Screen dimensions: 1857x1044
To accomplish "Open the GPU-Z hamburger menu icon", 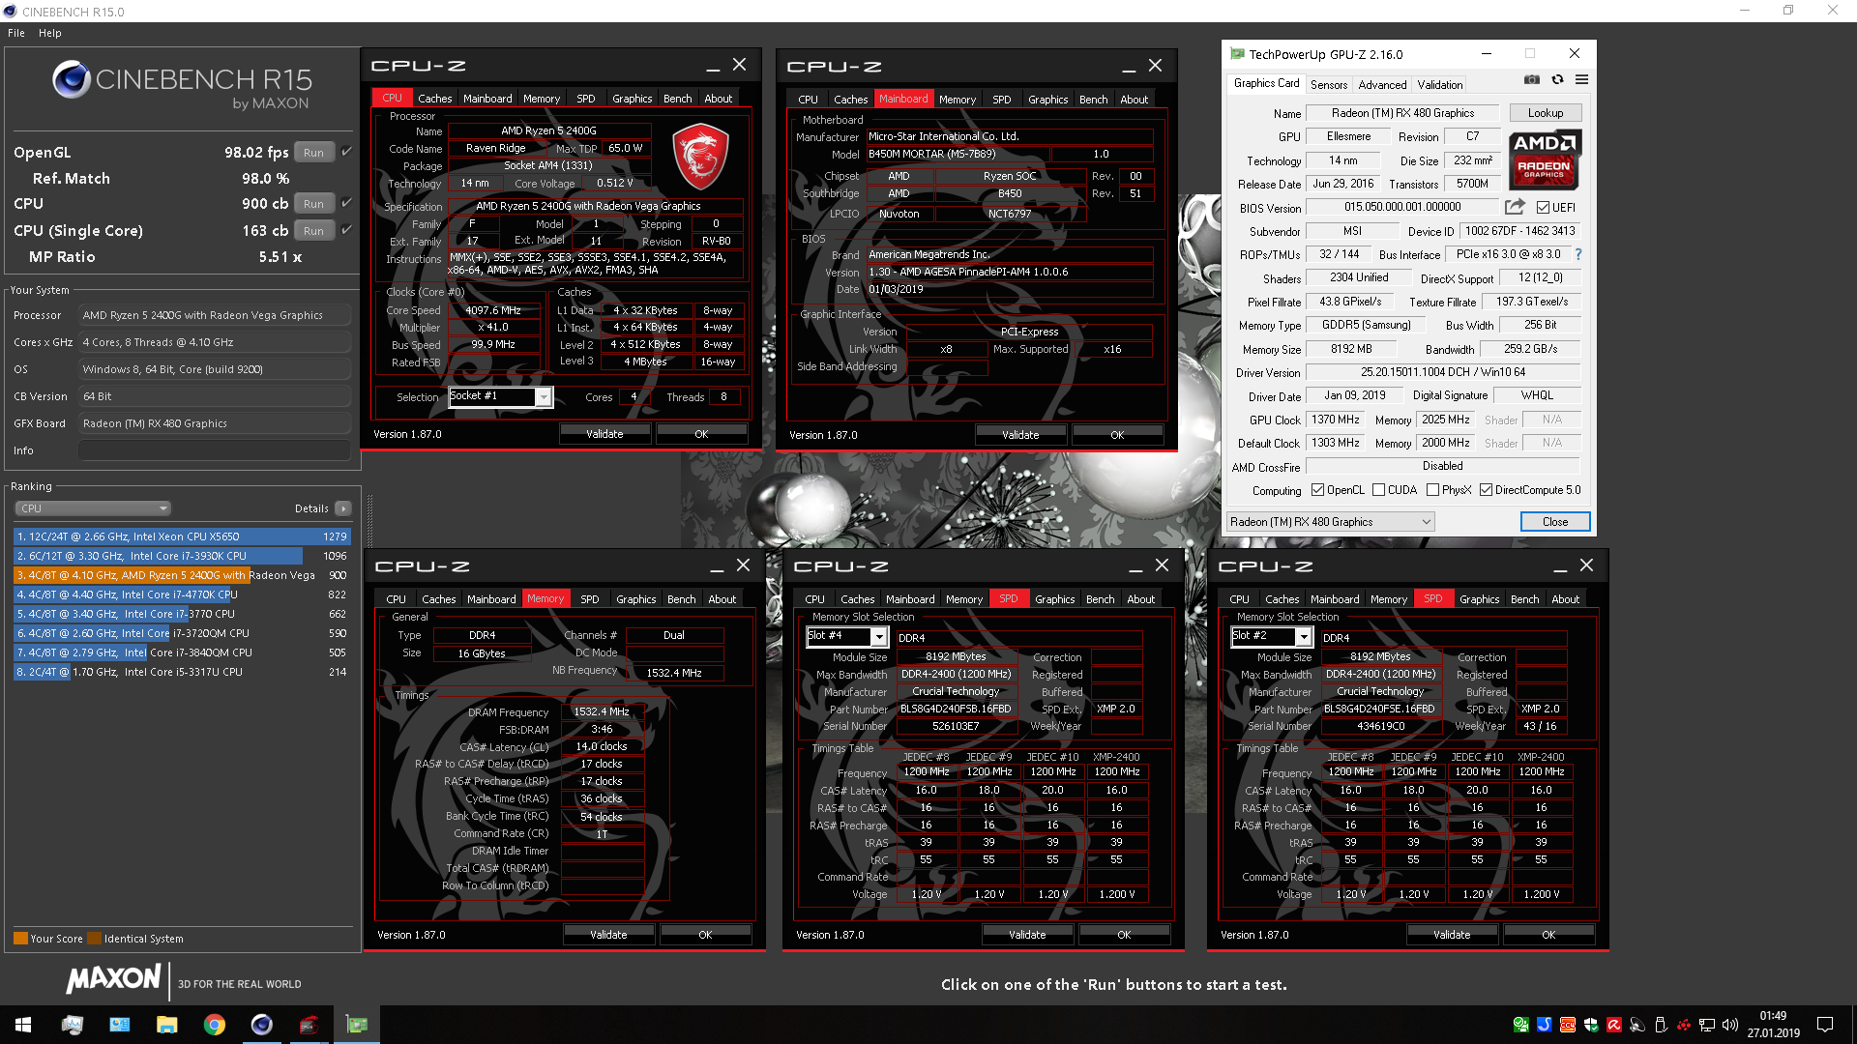I will pyautogui.click(x=1582, y=79).
